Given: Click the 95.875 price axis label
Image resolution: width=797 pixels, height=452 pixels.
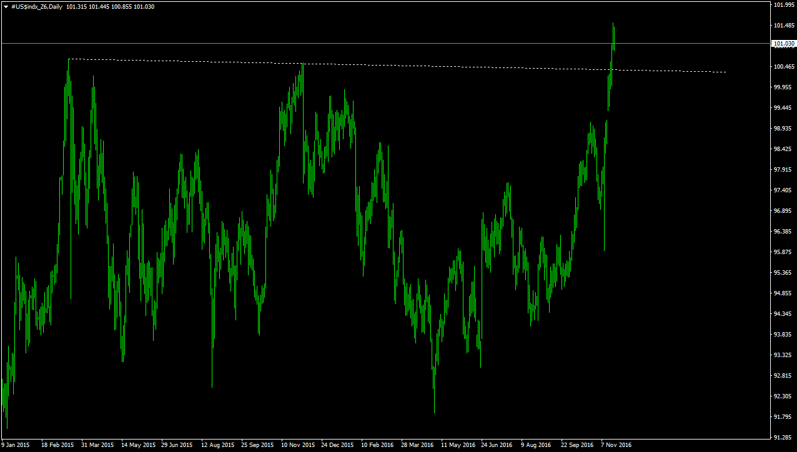Looking at the screenshot, I should (784, 252).
